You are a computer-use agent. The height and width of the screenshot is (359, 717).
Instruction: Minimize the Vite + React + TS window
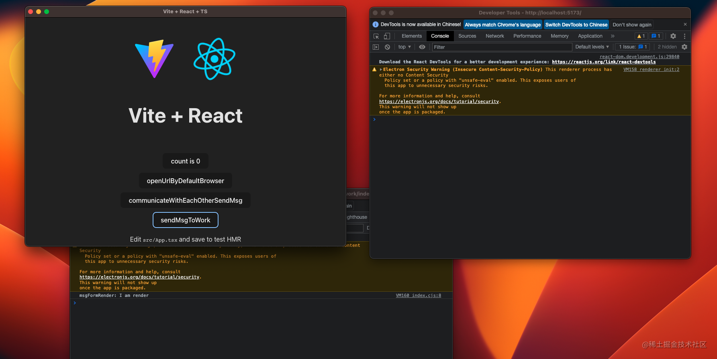(x=39, y=12)
